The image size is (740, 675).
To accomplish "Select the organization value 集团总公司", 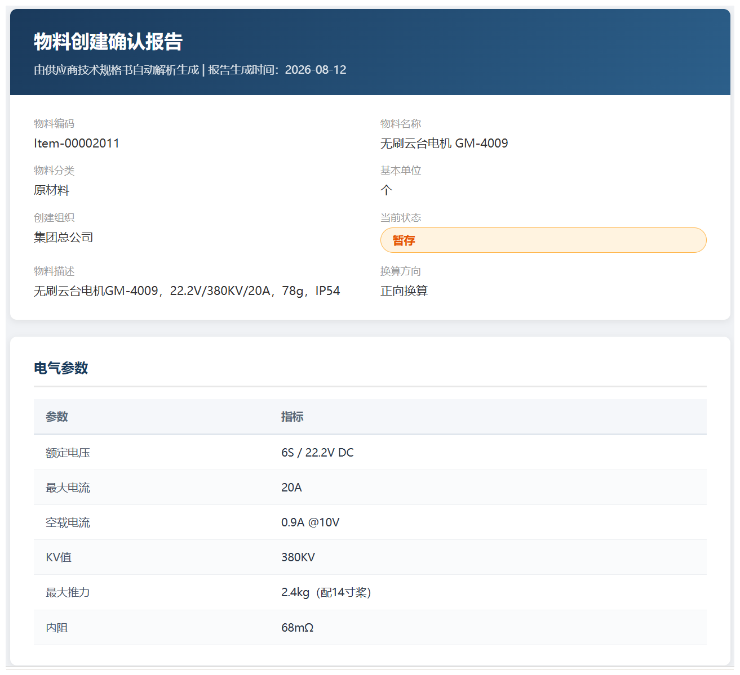I will (x=64, y=238).
